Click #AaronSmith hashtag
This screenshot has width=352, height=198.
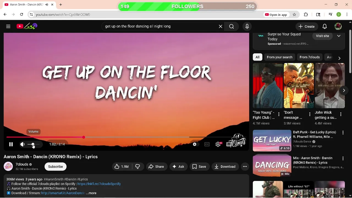53,179
